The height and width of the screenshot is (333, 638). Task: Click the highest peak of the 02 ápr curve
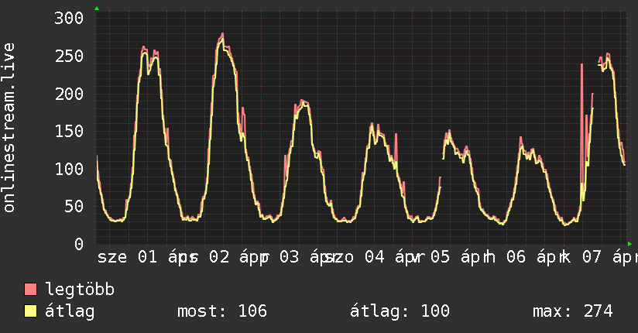[222, 34]
